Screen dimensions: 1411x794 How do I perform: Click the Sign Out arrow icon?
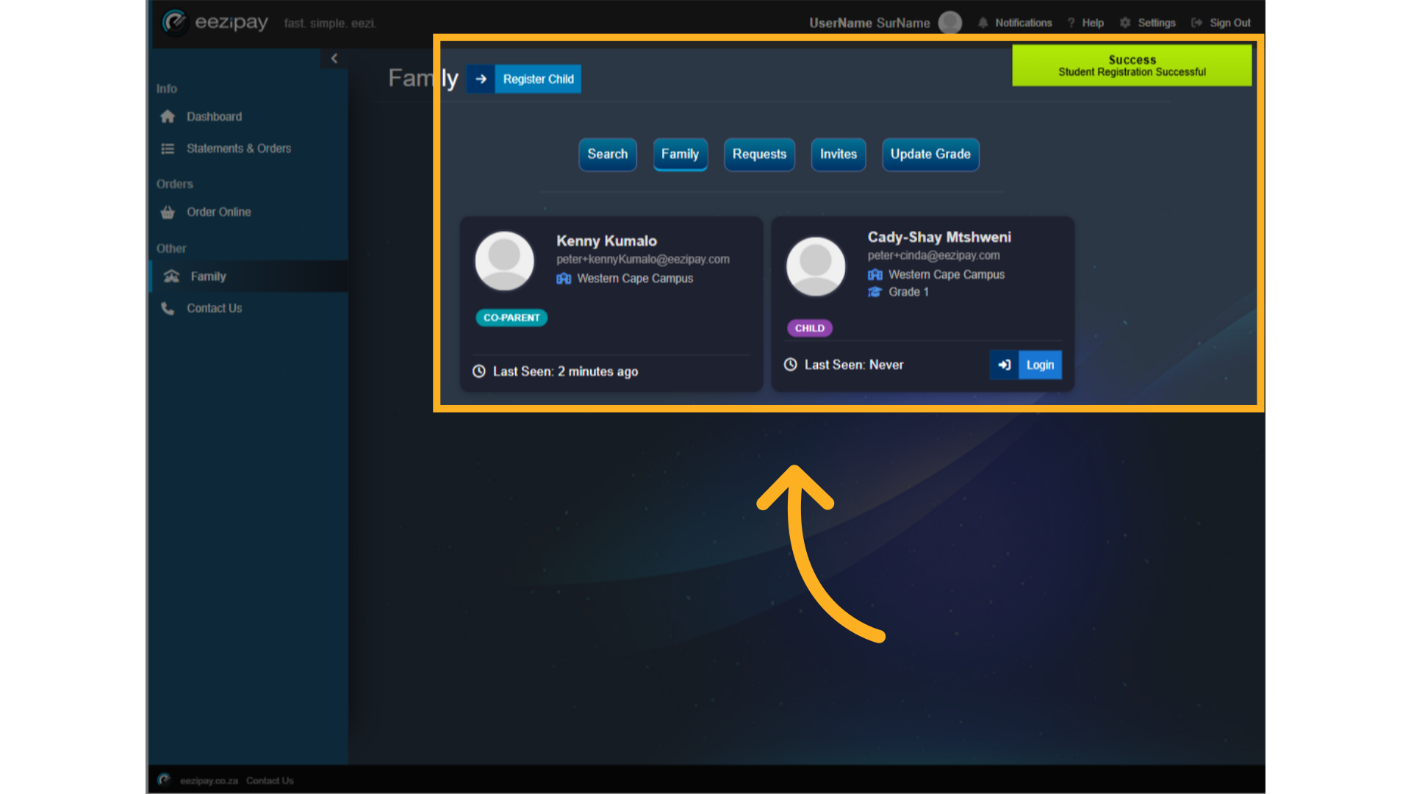click(x=1197, y=23)
